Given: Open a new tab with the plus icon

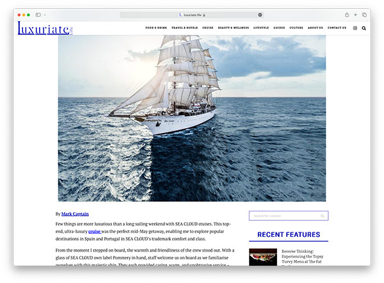Looking at the screenshot, I should pyautogui.click(x=355, y=14).
